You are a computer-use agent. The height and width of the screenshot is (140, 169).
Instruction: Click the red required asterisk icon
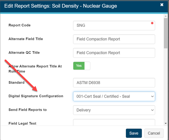(x=152, y=24)
